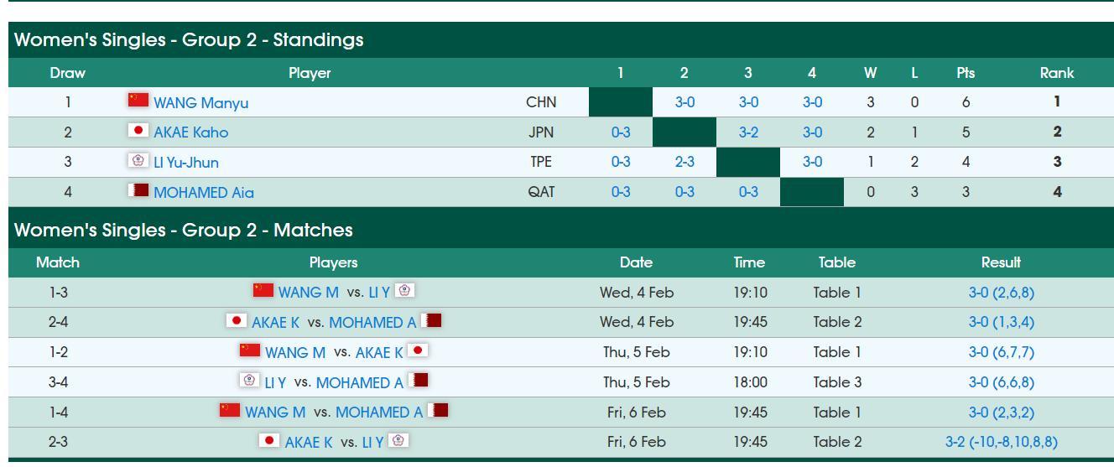The image size is (1114, 467).
Task: Click AKAE K link in match 2-4 row
Action: click(x=275, y=323)
